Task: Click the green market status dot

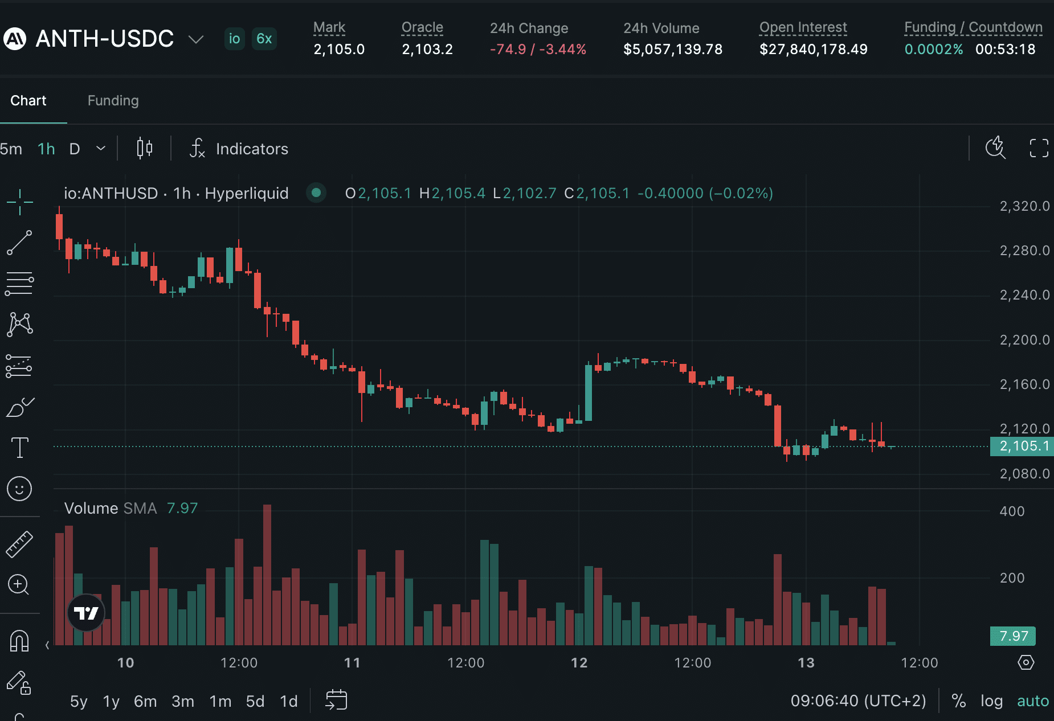Action: click(316, 192)
